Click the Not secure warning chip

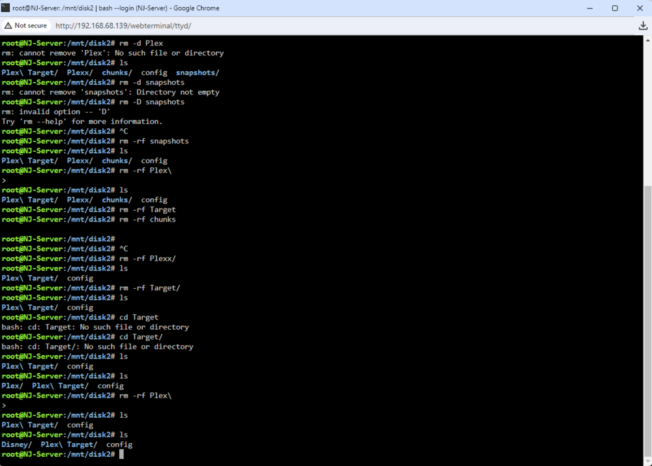pos(26,26)
